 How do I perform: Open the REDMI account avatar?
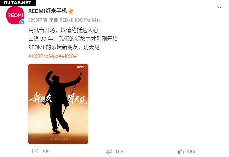click(15, 15)
